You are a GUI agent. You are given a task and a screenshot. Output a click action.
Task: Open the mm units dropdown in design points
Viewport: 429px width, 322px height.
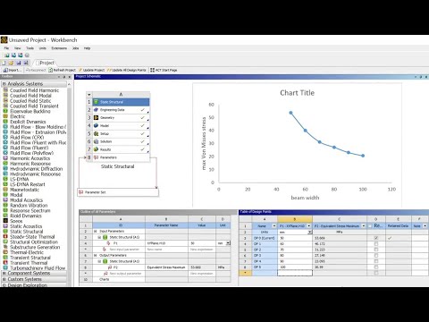click(x=309, y=232)
